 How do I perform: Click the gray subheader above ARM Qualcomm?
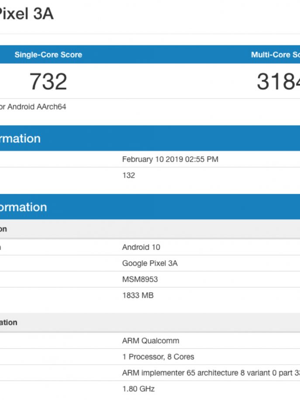[x=9, y=322]
